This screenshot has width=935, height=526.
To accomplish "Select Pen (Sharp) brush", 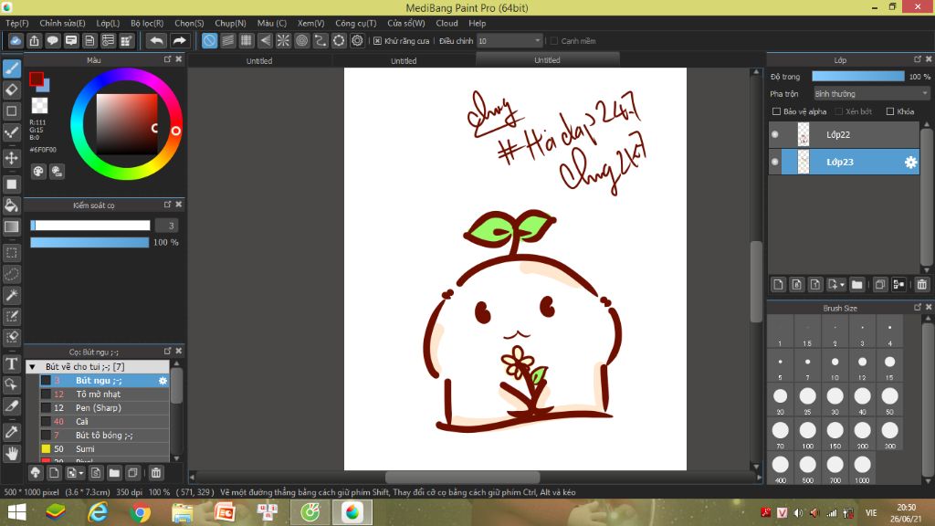I will (x=104, y=408).
